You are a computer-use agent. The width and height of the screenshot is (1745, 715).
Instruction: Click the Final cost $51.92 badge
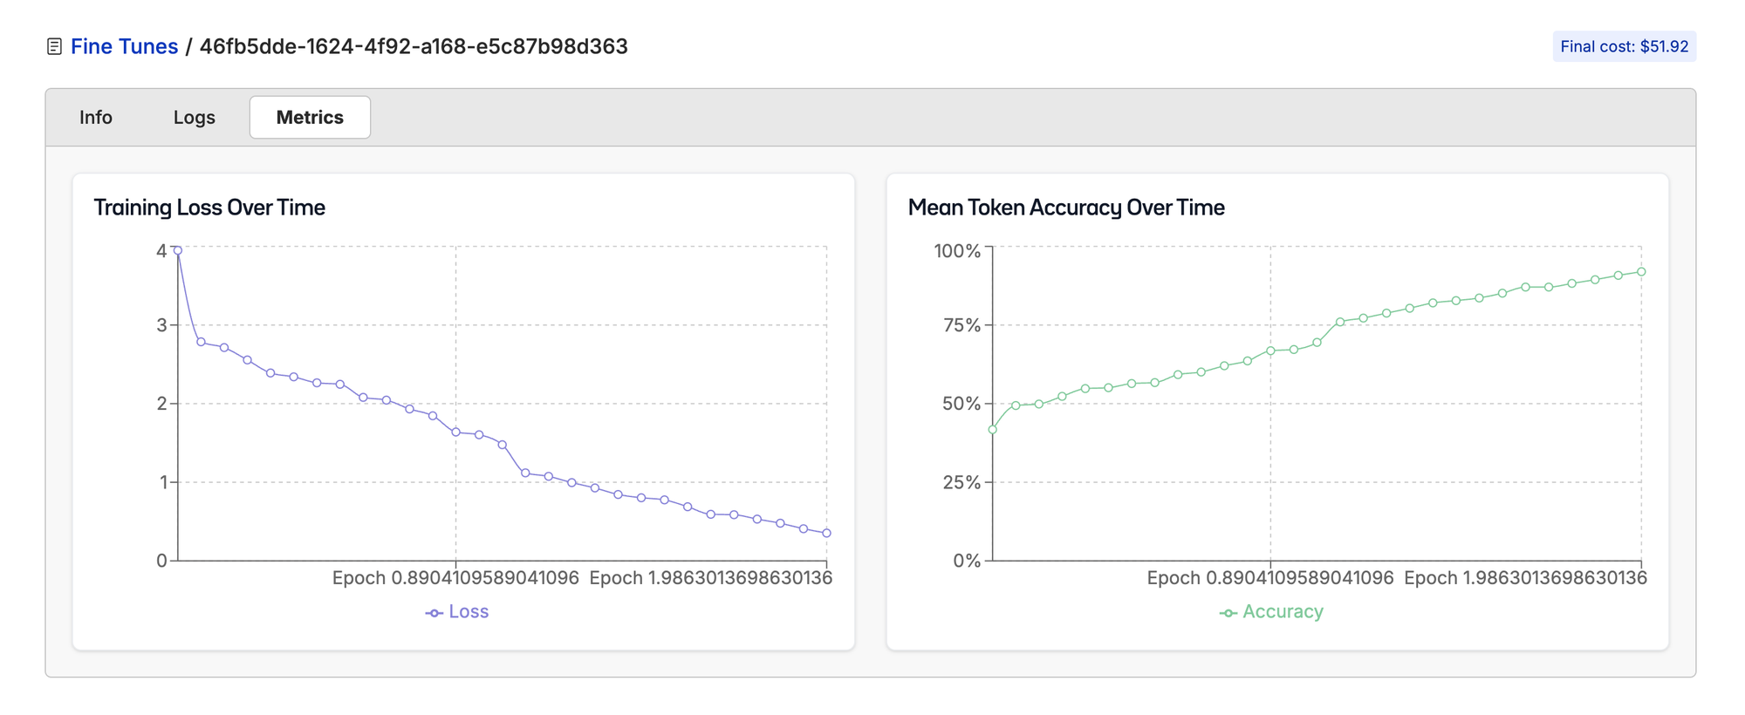pyautogui.click(x=1624, y=47)
